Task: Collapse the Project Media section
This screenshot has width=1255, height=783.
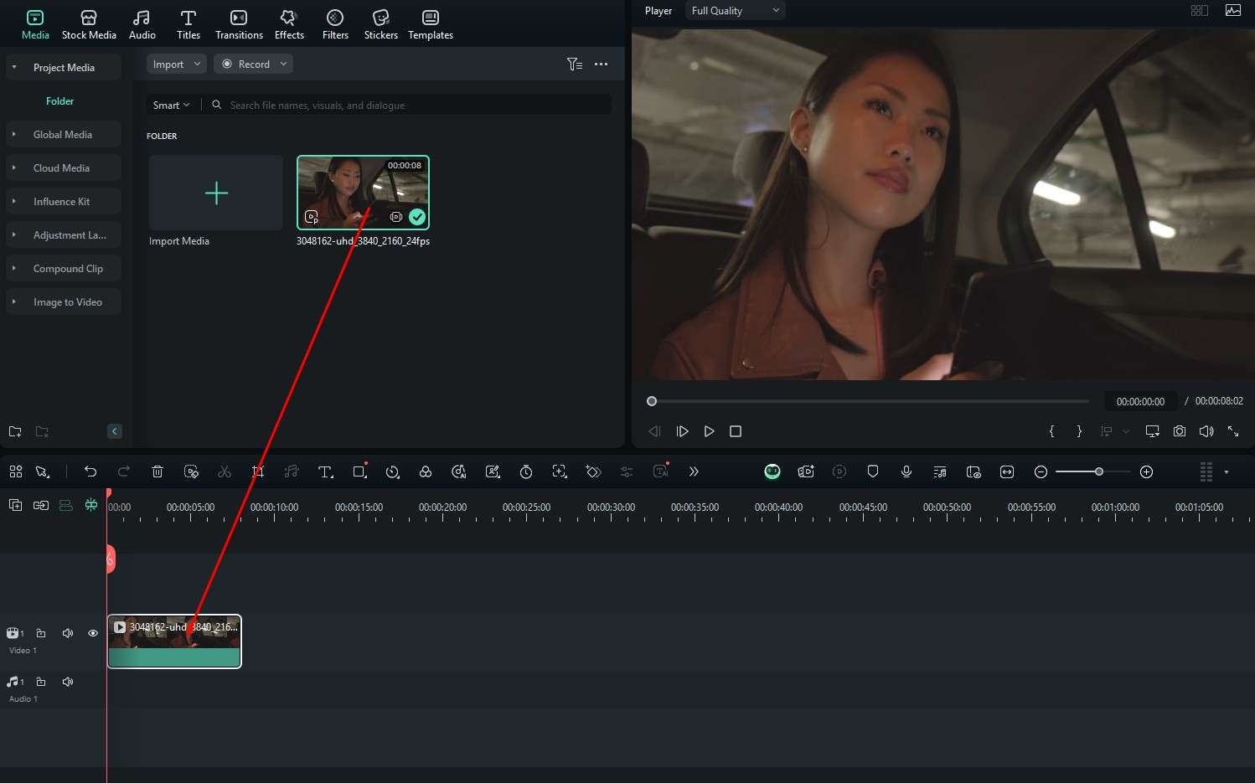Action: [x=14, y=67]
